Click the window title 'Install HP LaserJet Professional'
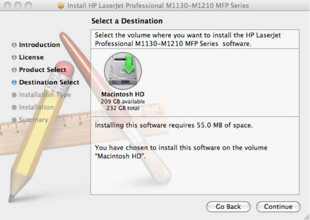 tap(158, 6)
